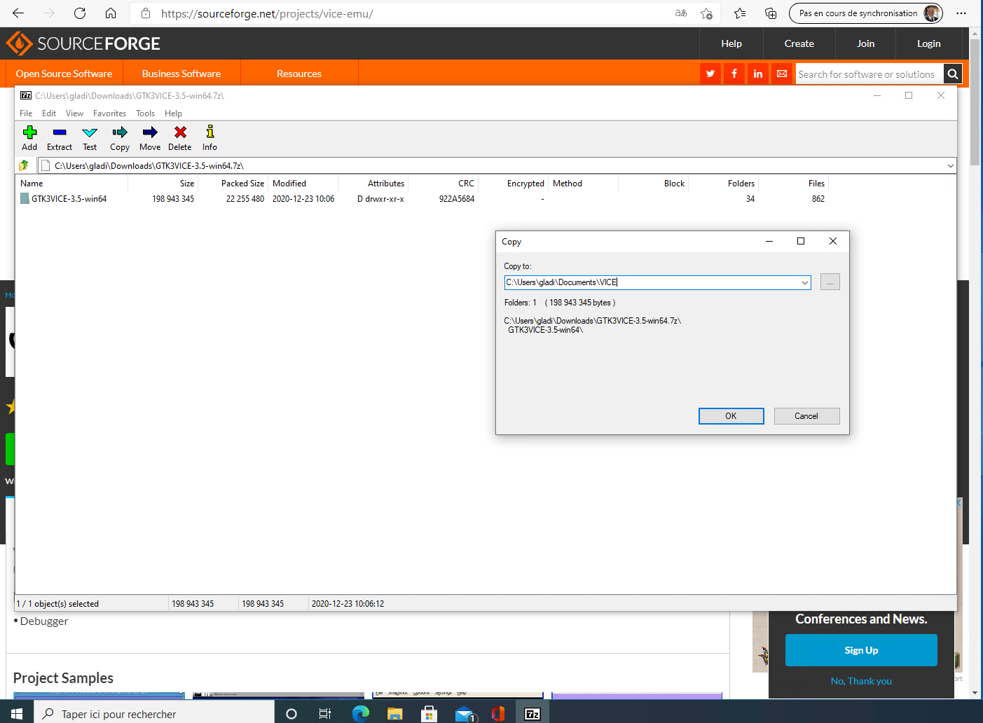Viewport: 983px width, 723px height.
Task: Open Microsoft Store from the taskbar
Action: click(x=429, y=714)
